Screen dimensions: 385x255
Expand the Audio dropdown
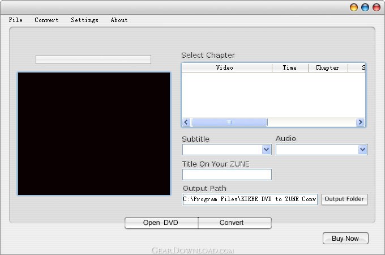pyautogui.click(x=362, y=150)
